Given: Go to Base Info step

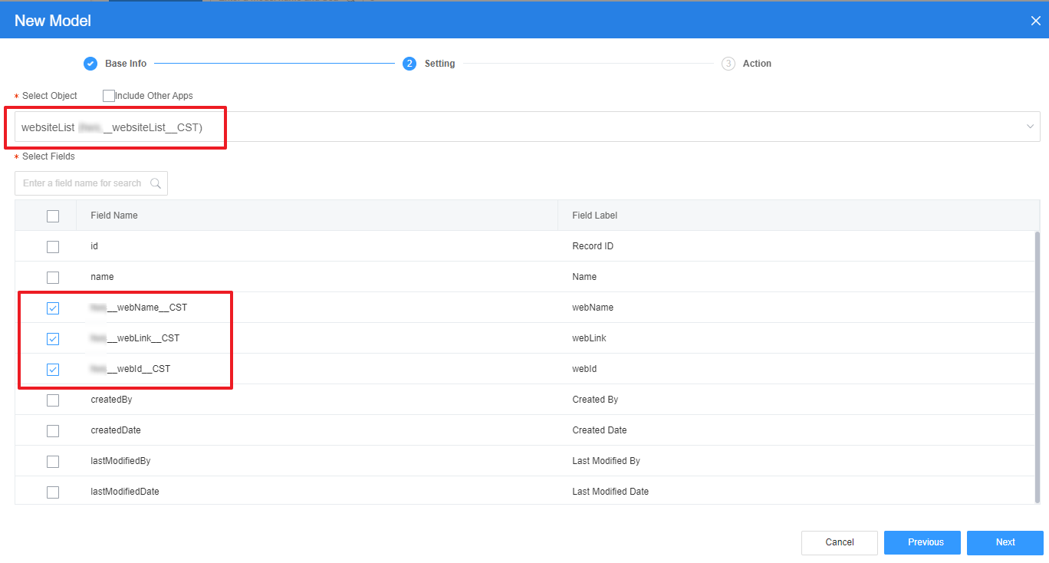Looking at the screenshot, I should pos(126,64).
